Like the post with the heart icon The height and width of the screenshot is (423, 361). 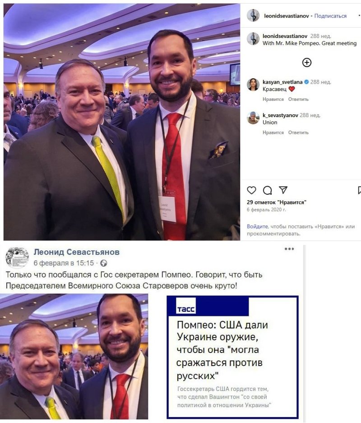coord(251,190)
